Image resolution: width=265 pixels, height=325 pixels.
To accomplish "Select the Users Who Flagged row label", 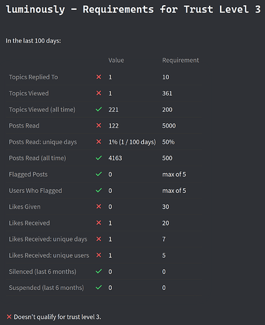I will coord(35,191).
